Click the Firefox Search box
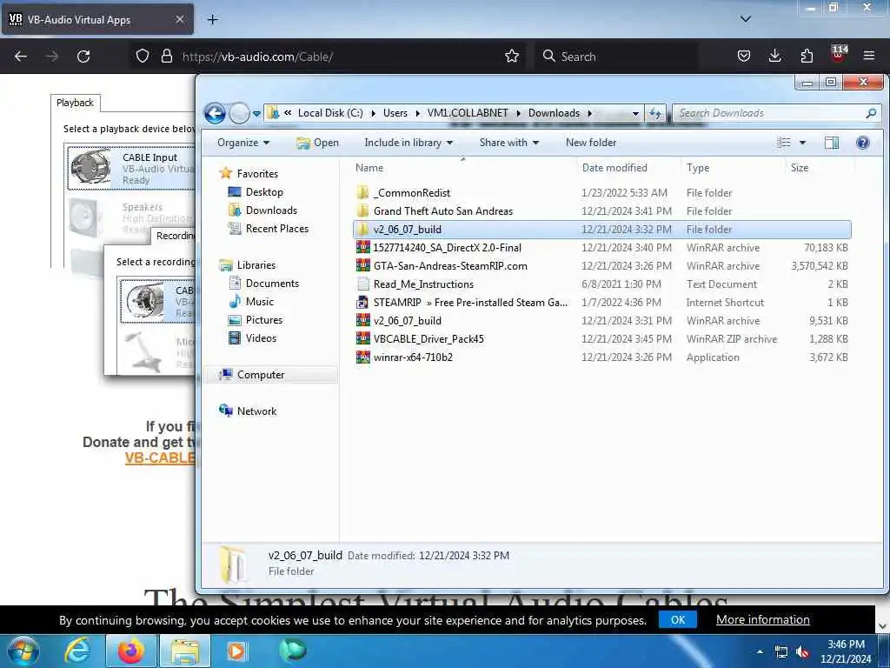The width and height of the screenshot is (890, 668). point(616,57)
